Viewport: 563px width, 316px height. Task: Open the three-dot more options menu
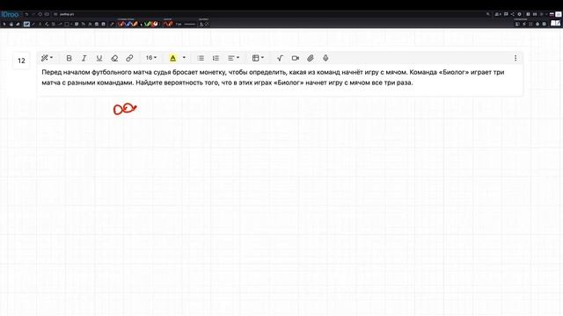pos(515,58)
